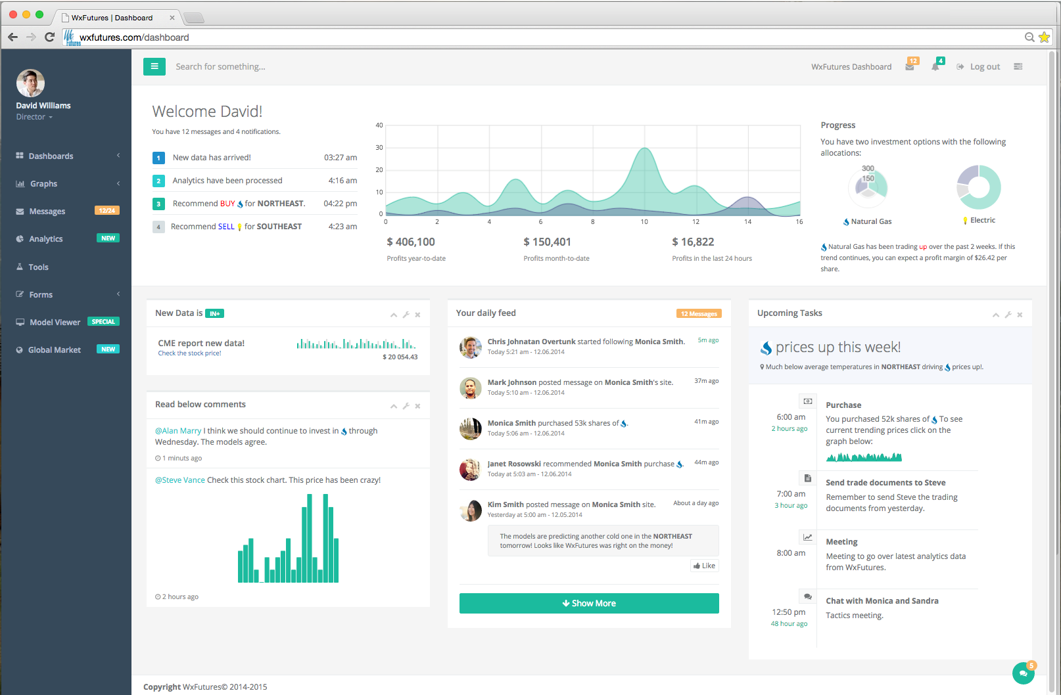Select Model Viewer in sidebar
This screenshot has height=695, width=1061.
click(55, 323)
